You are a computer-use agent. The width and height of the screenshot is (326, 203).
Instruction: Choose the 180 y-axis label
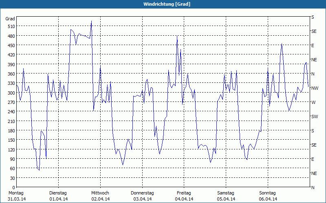click(x=11, y=131)
